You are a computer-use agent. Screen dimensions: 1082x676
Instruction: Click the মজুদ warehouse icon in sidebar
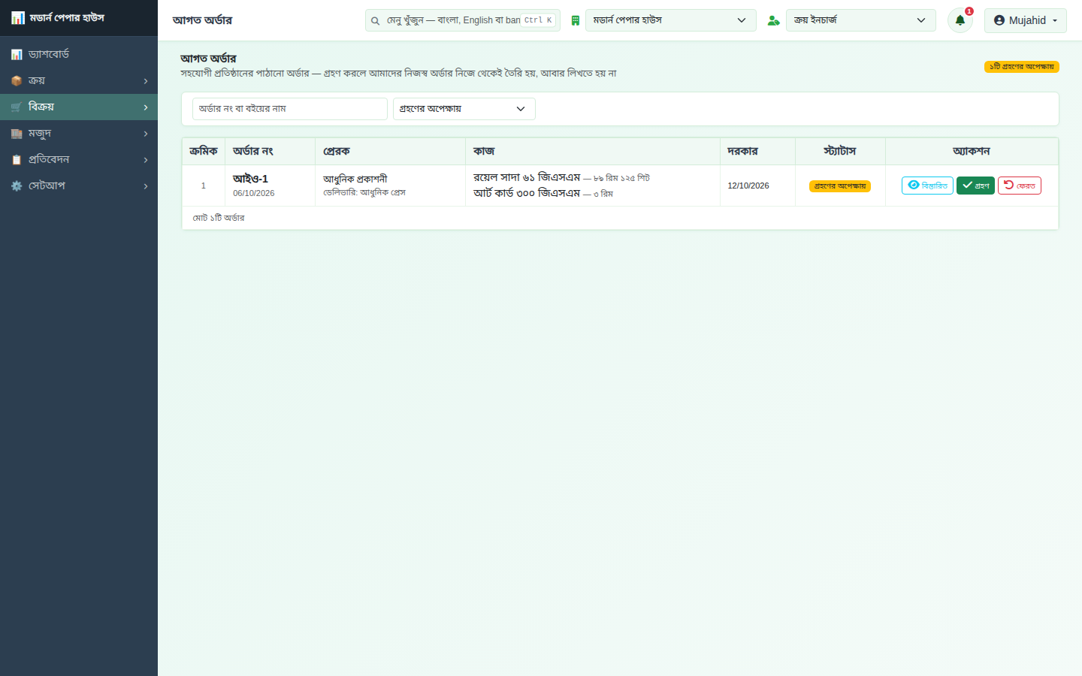tap(17, 133)
